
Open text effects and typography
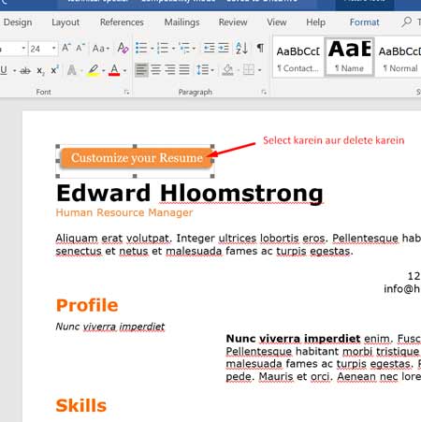pyautogui.click(x=72, y=70)
